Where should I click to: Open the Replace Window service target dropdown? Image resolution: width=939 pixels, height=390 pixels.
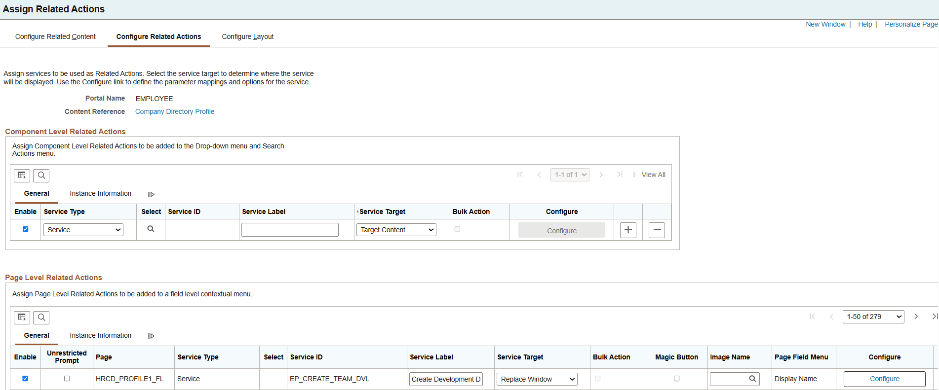coord(537,379)
